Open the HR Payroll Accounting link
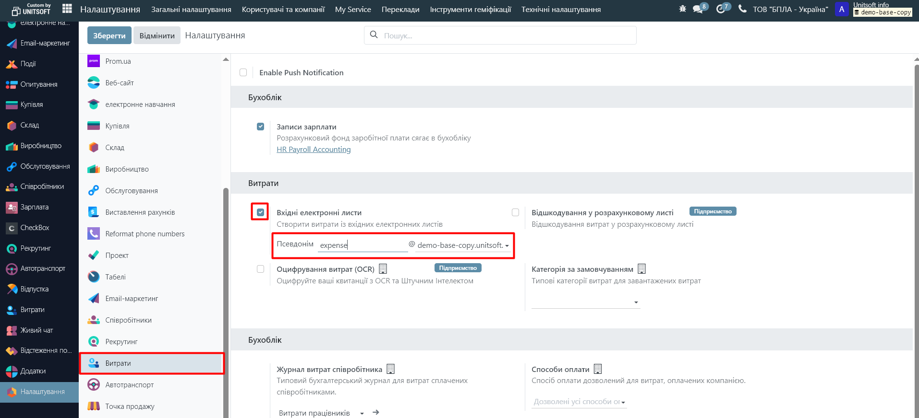 click(x=314, y=150)
